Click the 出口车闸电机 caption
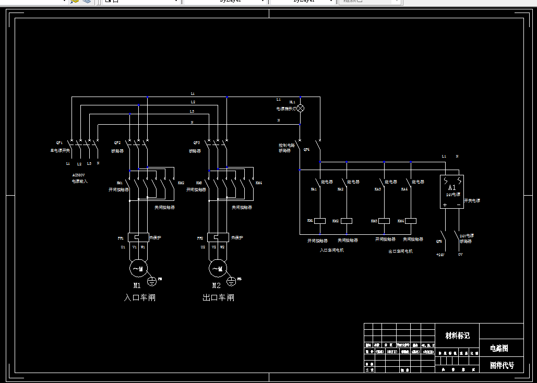 click(x=400, y=251)
